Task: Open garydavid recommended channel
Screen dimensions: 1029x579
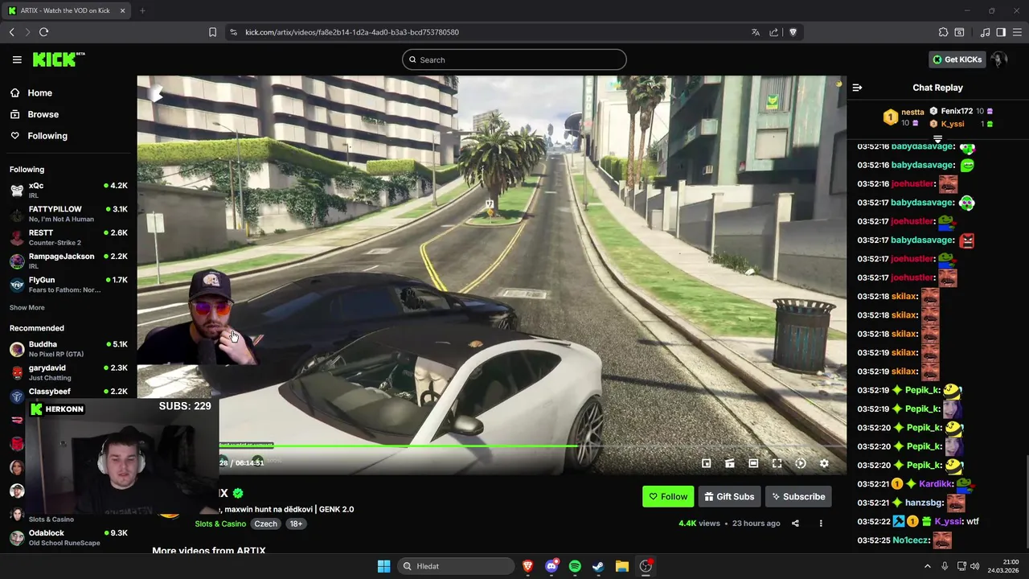Action: click(x=68, y=372)
